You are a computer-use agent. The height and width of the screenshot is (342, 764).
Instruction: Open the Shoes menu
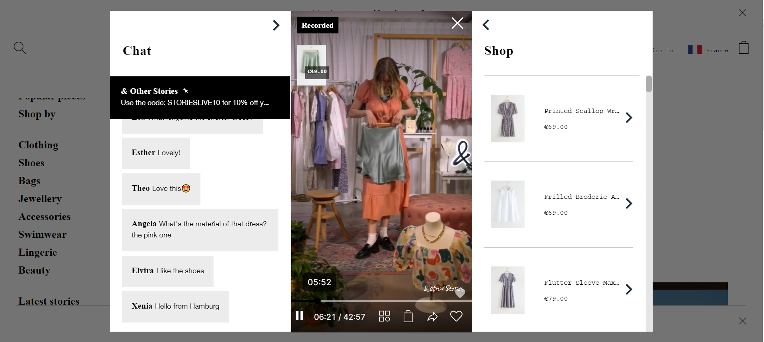(31, 163)
